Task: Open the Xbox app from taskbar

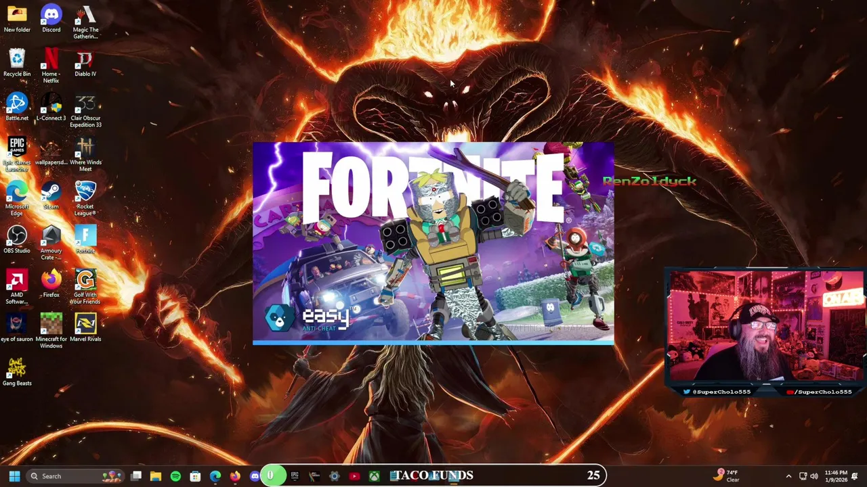Action: click(374, 476)
